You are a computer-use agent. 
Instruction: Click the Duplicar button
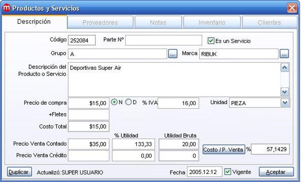pyautogui.click(x=19, y=172)
